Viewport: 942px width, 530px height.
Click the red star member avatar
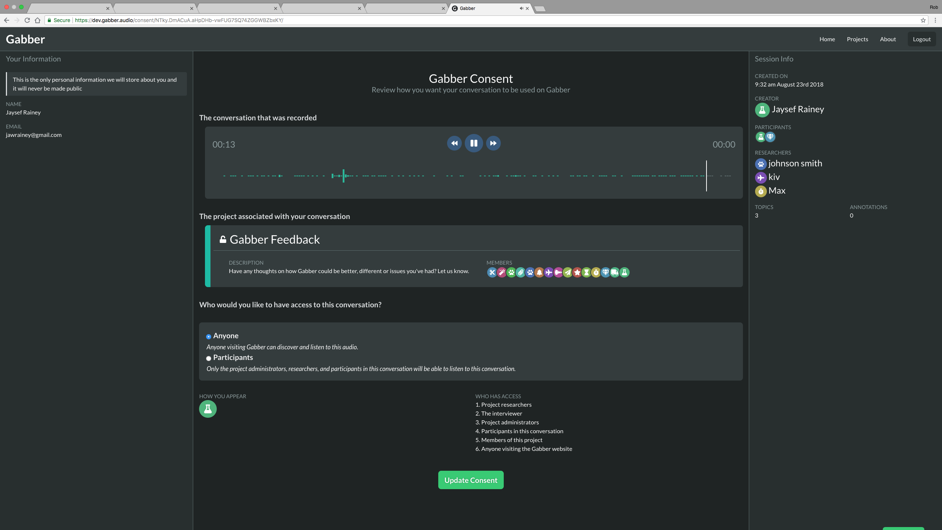pos(577,272)
